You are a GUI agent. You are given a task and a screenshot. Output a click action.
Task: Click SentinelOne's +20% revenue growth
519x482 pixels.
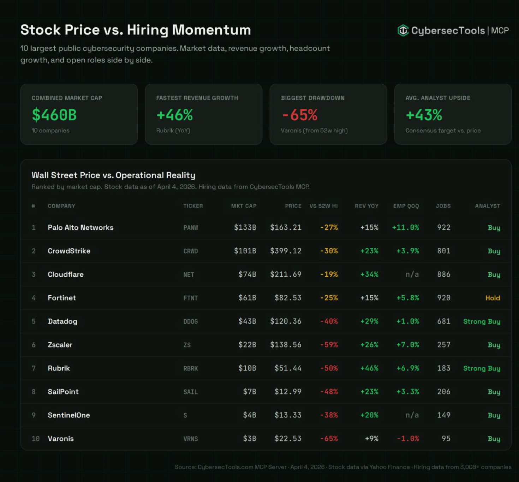(x=369, y=415)
